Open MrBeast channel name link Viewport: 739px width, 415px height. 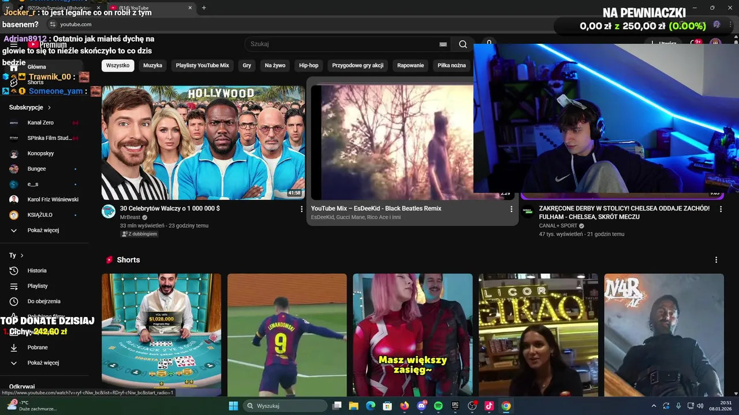pos(130,217)
